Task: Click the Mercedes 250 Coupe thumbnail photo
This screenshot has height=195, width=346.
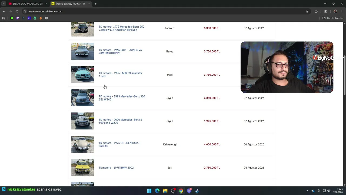Action: tap(82, 29)
